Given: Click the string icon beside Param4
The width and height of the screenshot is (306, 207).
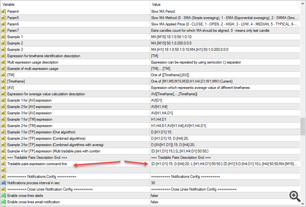Looking at the screenshot, I should tap(3, 11).
